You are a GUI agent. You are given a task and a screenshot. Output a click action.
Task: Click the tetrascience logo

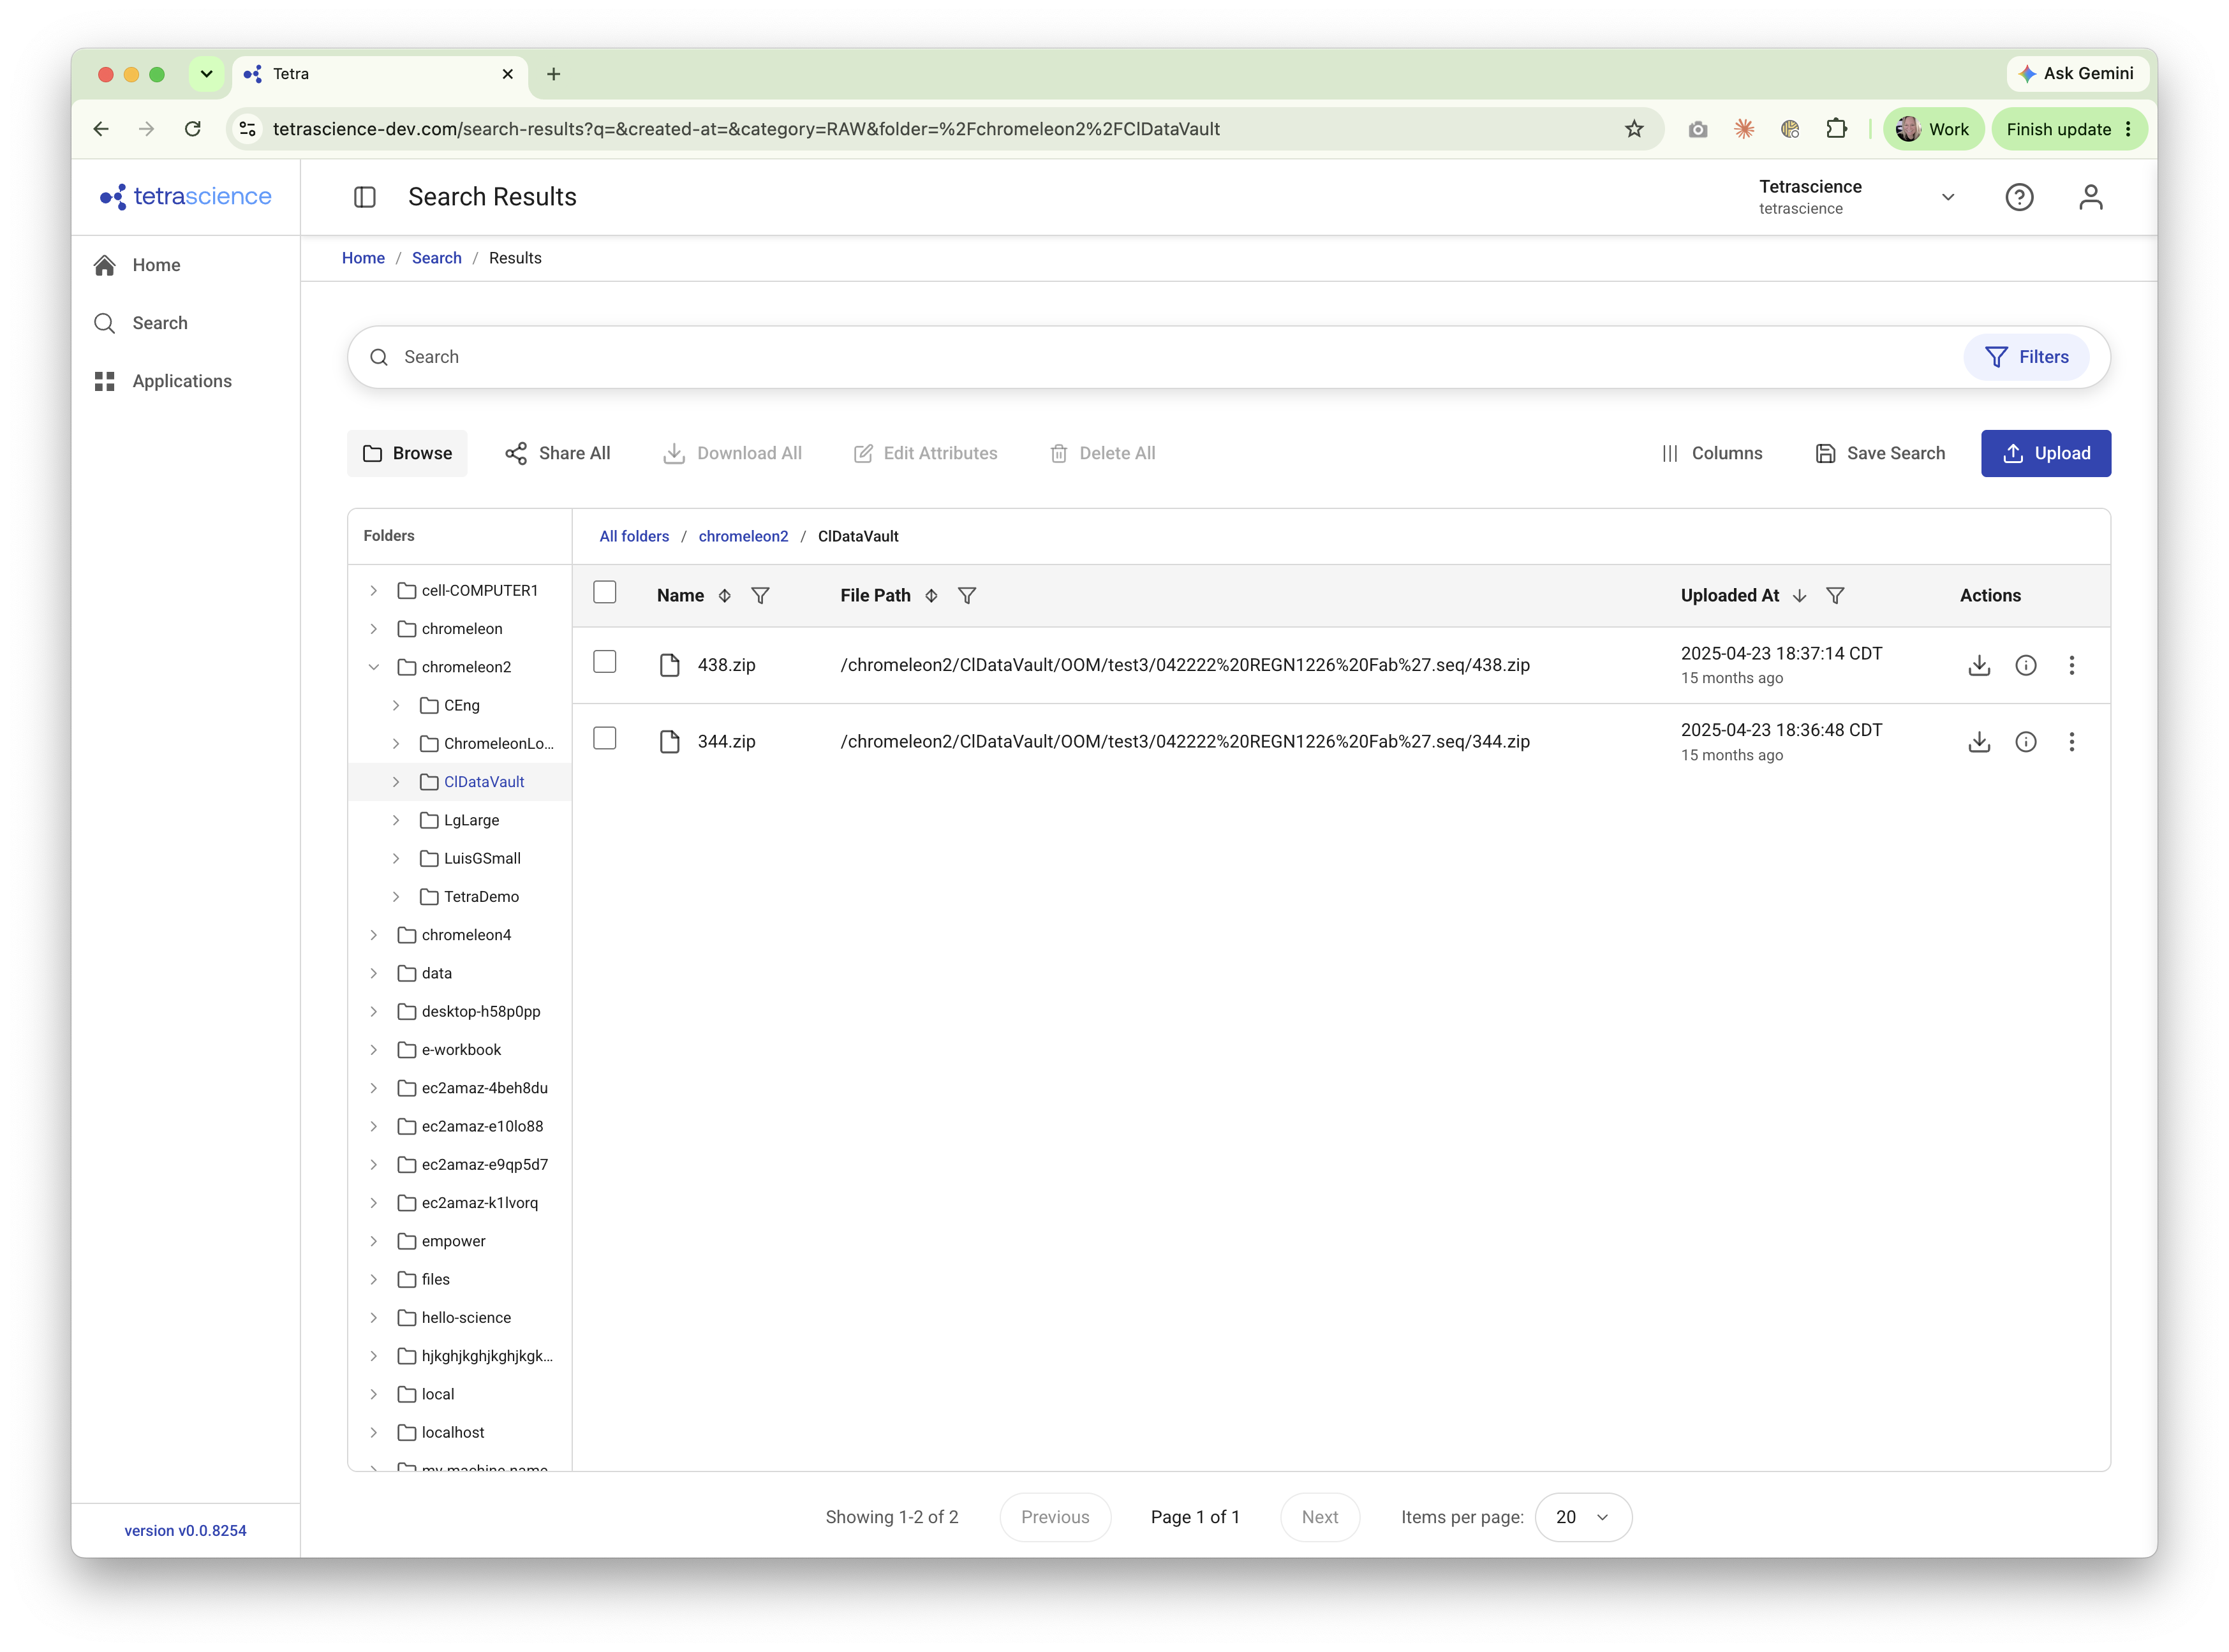point(186,196)
